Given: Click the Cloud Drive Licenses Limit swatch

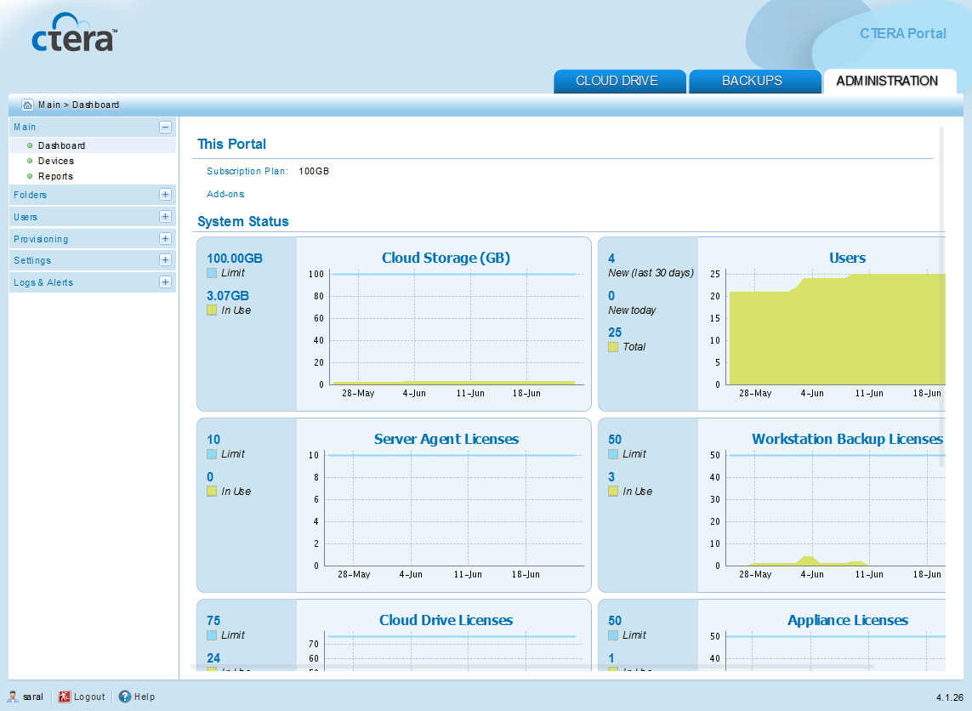Looking at the screenshot, I should (x=212, y=634).
